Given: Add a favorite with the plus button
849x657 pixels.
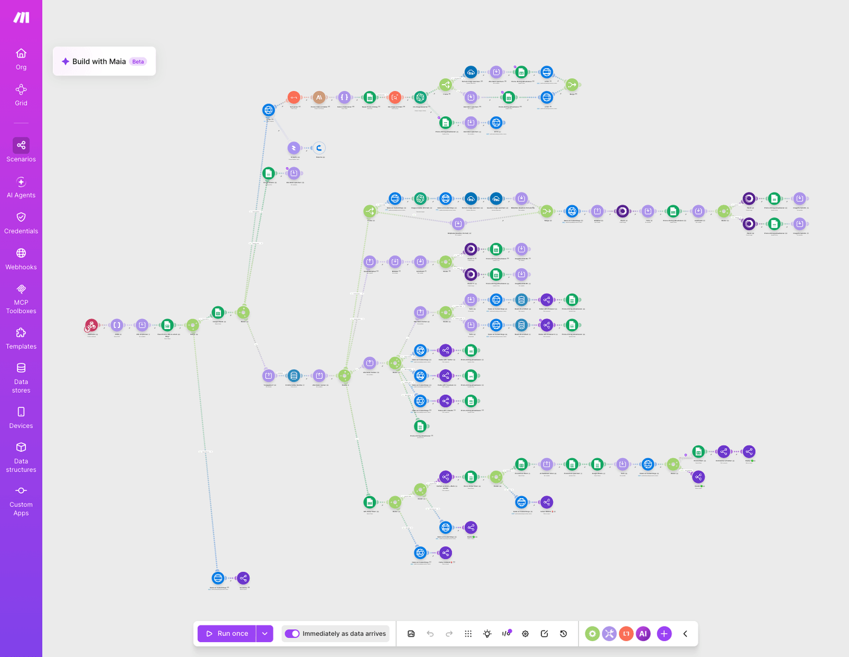Looking at the screenshot, I should tap(664, 634).
